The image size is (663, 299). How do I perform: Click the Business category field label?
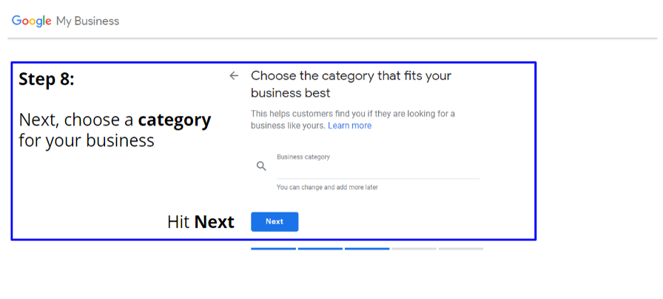pyautogui.click(x=303, y=157)
